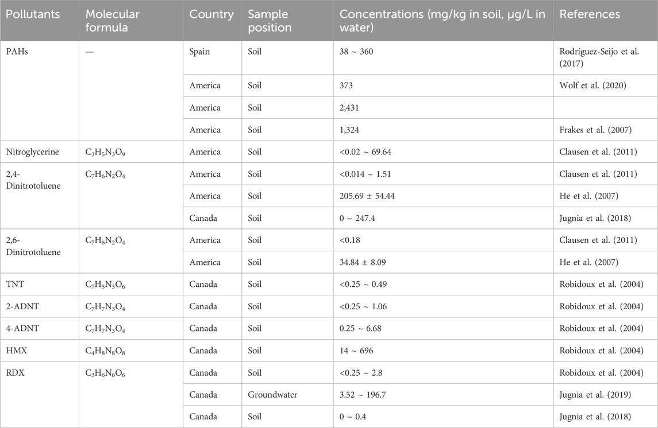
Task: Select the Groundwater sample position cell
Action: coord(272,395)
